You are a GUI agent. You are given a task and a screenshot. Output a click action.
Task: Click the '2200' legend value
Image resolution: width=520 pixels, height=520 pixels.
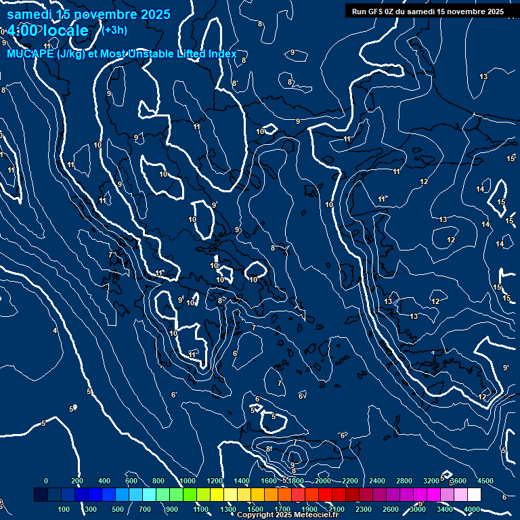[350, 481]
